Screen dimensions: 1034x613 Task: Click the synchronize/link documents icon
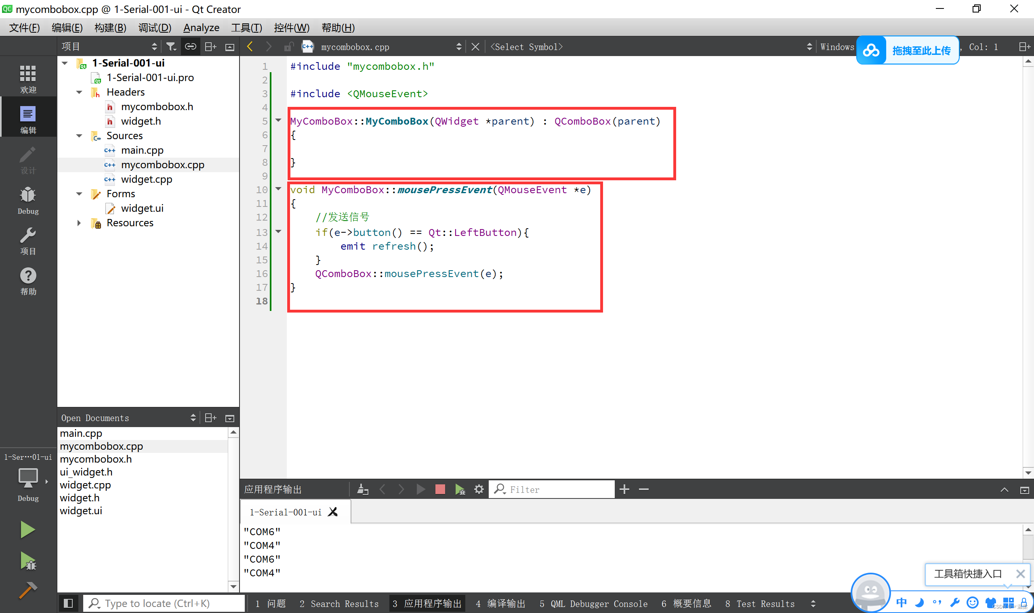click(x=190, y=46)
